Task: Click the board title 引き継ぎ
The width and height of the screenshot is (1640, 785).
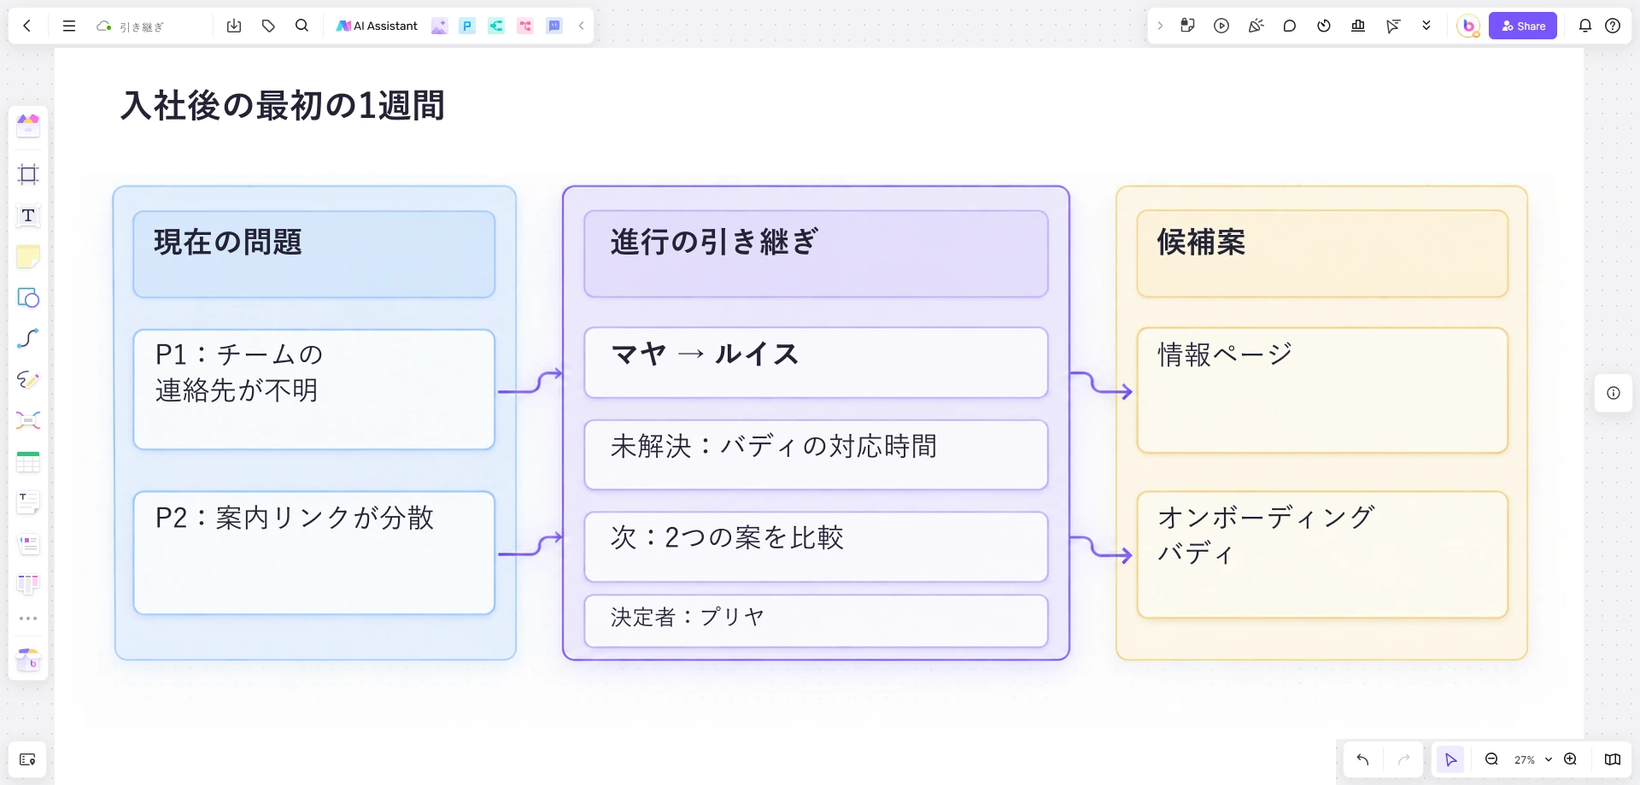Action: 141,26
